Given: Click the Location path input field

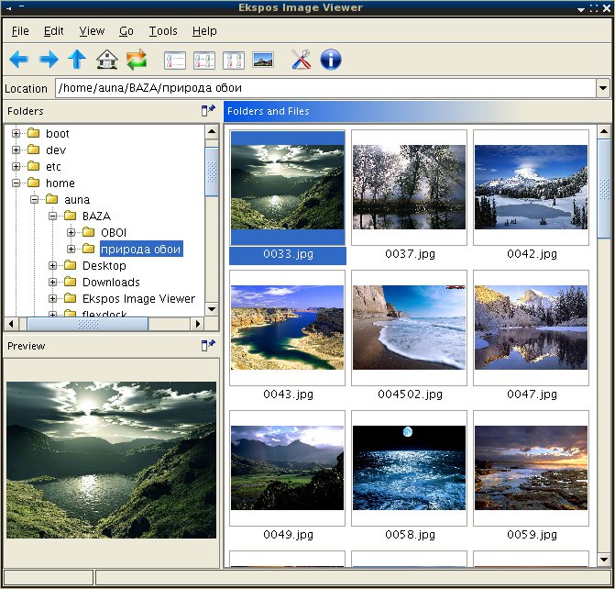Looking at the screenshot, I should pyautogui.click(x=325, y=88).
